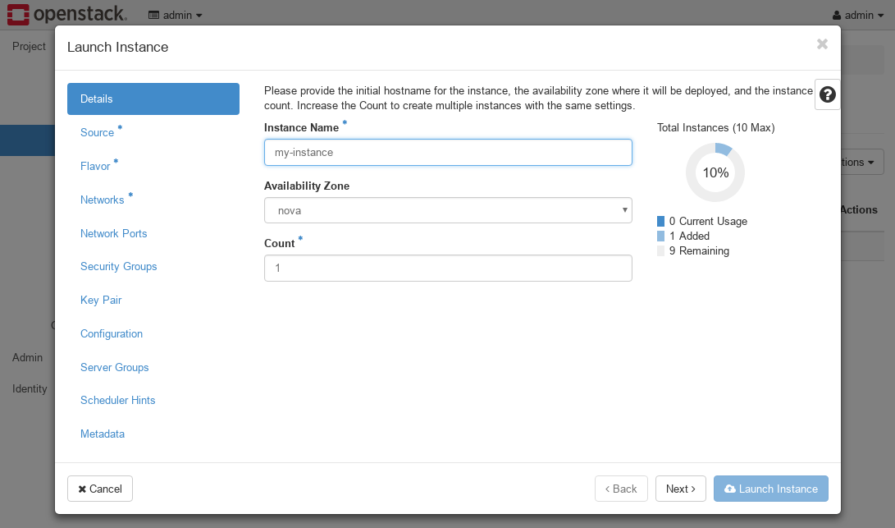Screen dimensions: 895x528
Task: Select the Key Pair step
Action: (x=101, y=300)
